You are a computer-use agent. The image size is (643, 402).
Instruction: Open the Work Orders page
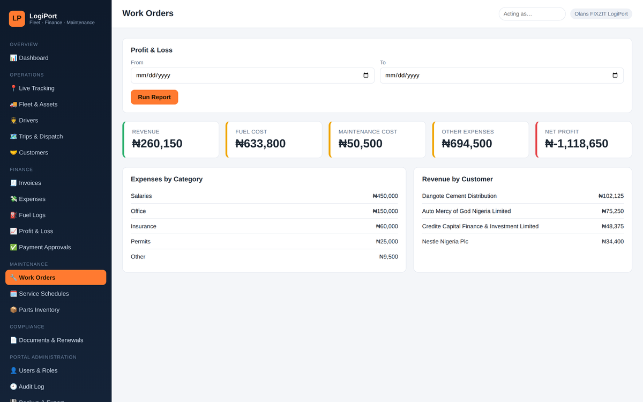56,278
